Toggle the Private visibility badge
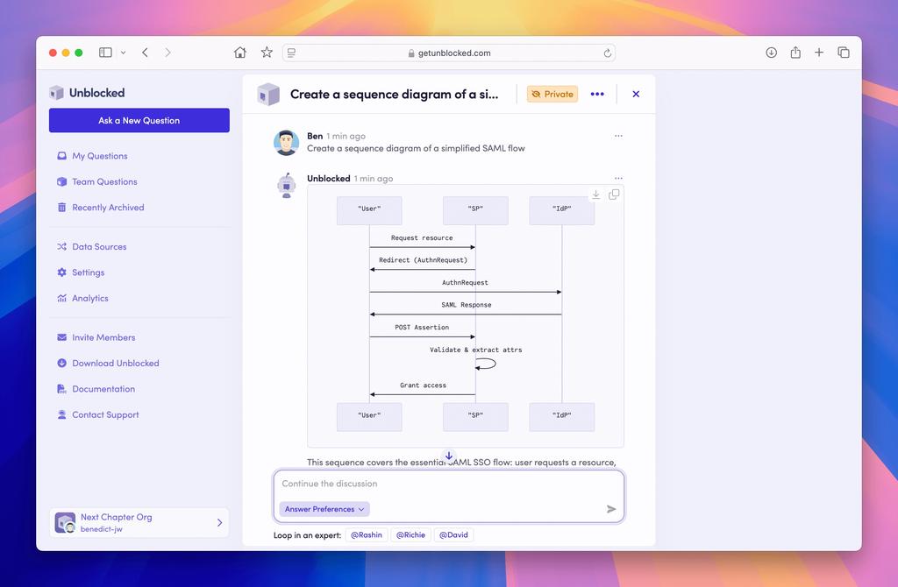Image resolution: width=898 pixels, height=587 pixels. (x=552, y=94)
